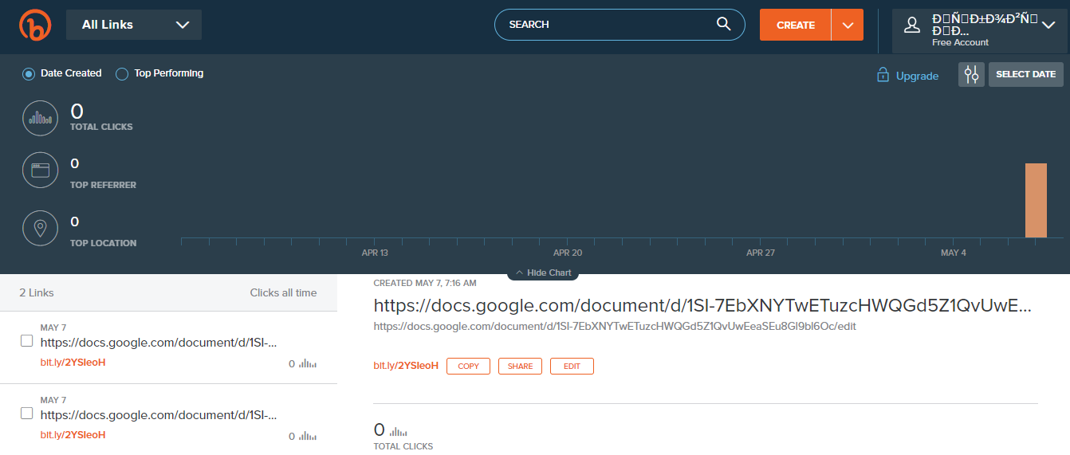Click the Bitly logo icon
This screenshot has height=455, width=1070.
pos(35,25)
